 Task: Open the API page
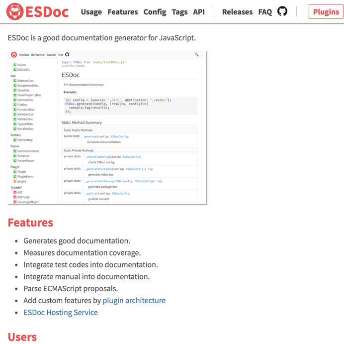199,12
